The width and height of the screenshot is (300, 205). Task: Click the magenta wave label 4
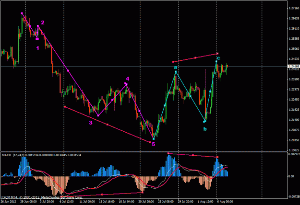pyautogui.click(x=127, y=79)
